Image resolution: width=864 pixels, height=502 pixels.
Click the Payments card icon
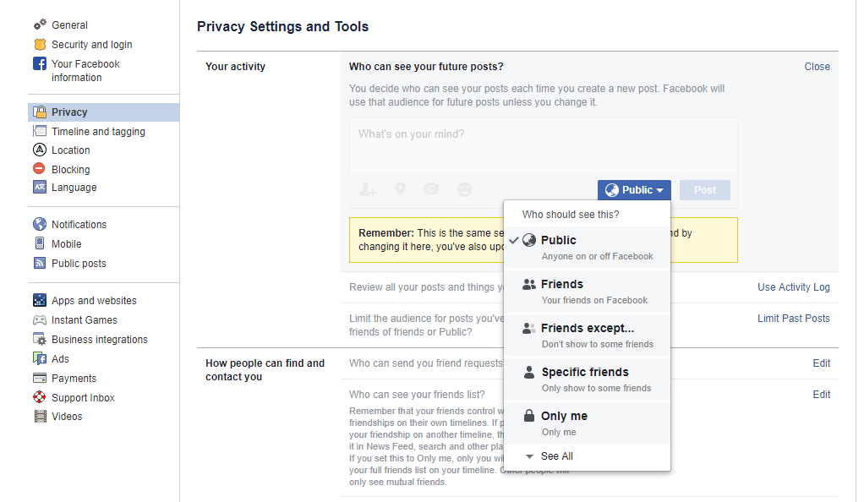40,378
